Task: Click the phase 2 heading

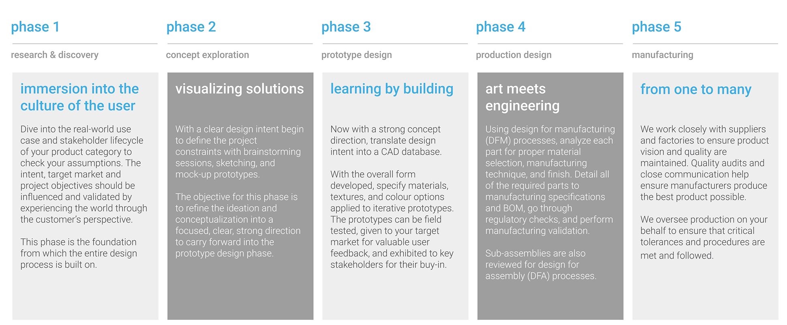Action: 191,27
